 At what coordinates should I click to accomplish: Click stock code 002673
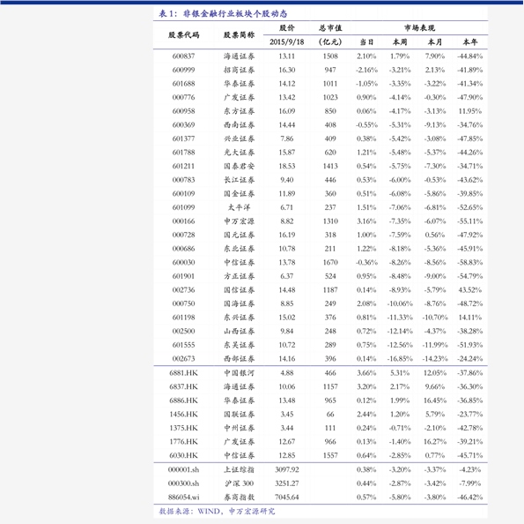pos(183,358)
